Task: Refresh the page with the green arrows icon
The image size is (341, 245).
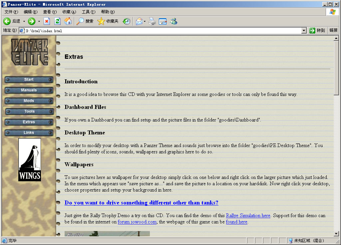Action: click(x=57, y=21)
